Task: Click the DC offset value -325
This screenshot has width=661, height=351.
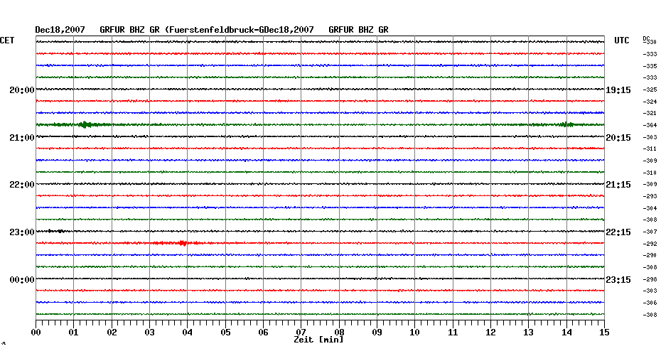Action: pyautogui.click(x=650, y=90)
